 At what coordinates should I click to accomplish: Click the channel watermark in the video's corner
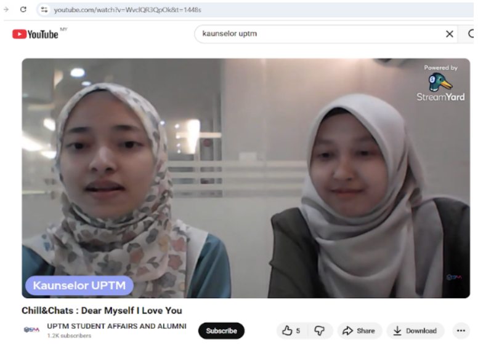(x=454, y=277)
